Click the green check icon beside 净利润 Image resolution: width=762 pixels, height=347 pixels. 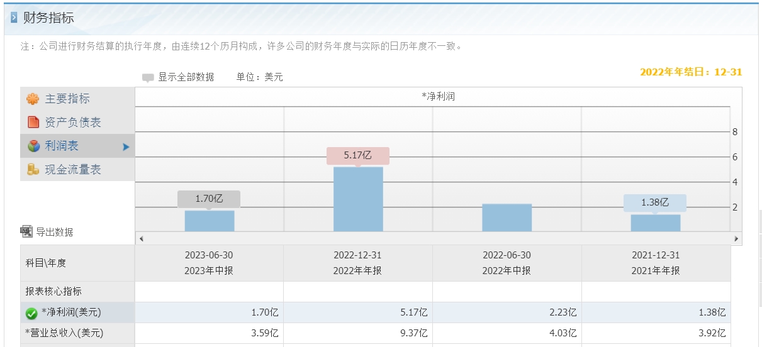coord(31,313)
